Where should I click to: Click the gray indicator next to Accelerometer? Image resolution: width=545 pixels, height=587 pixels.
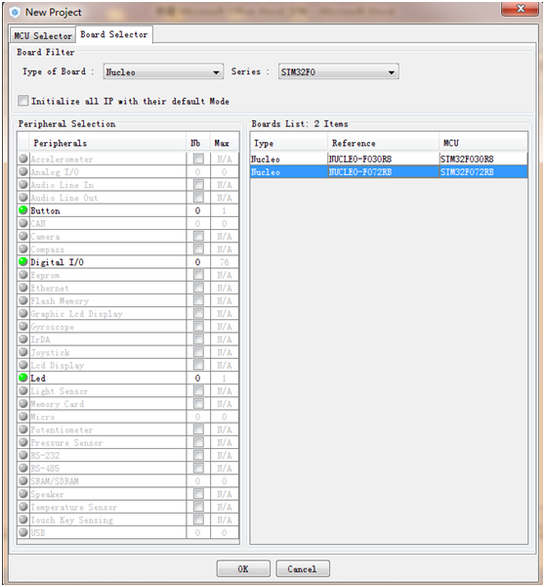[23, 158]
